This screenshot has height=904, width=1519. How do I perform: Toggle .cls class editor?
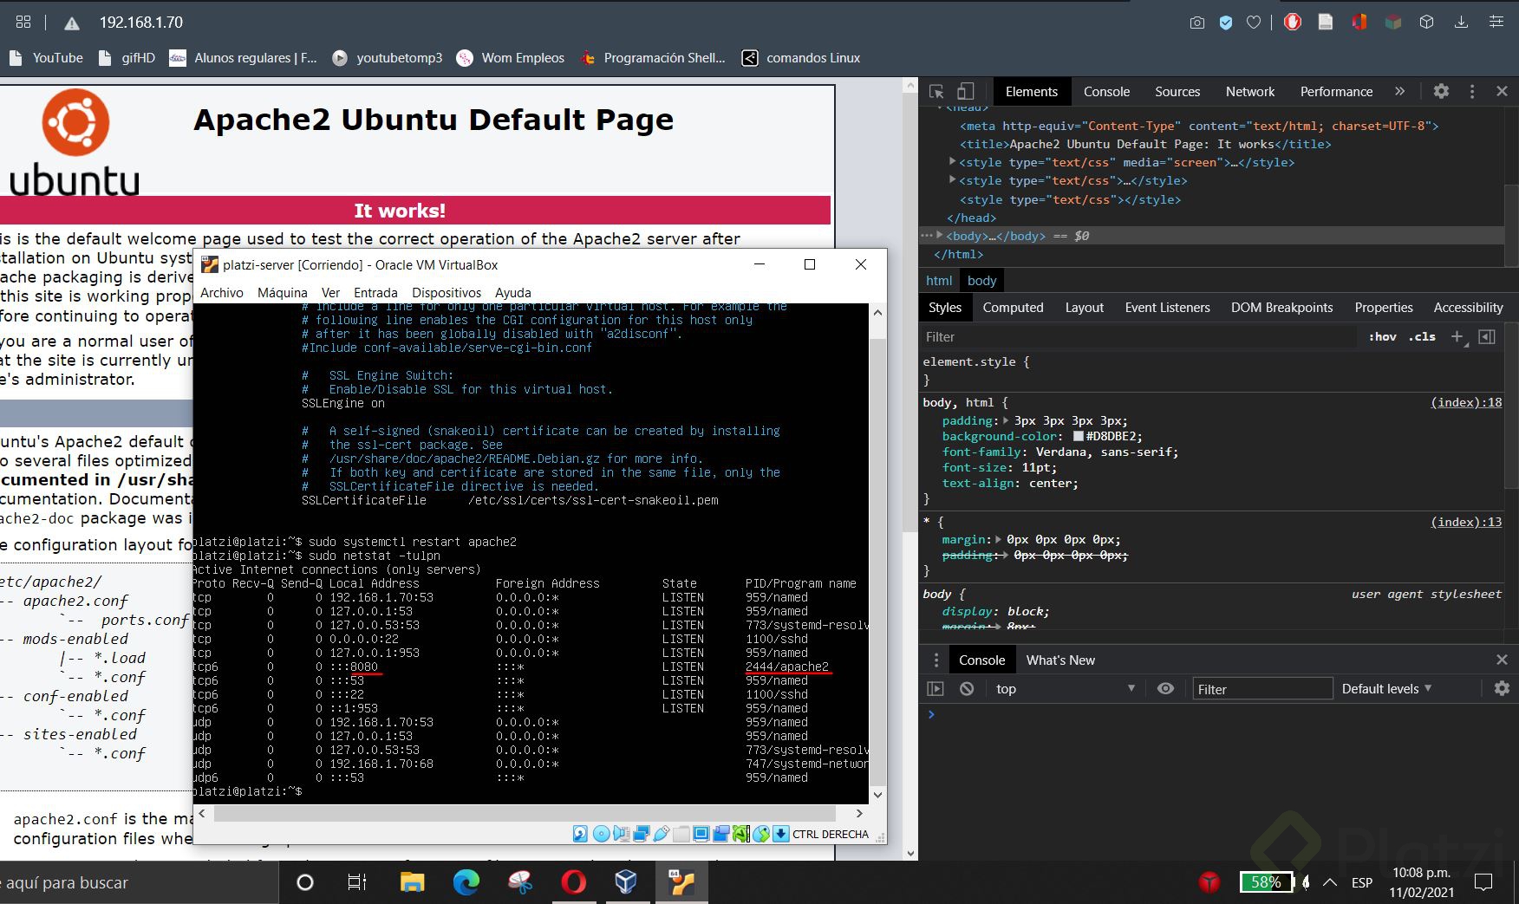coord(1422,336)
